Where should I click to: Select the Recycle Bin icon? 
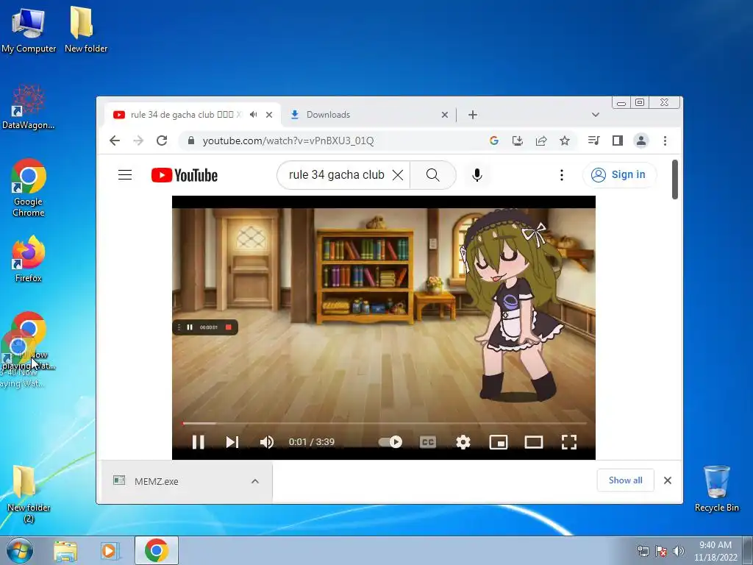point(716,488)
